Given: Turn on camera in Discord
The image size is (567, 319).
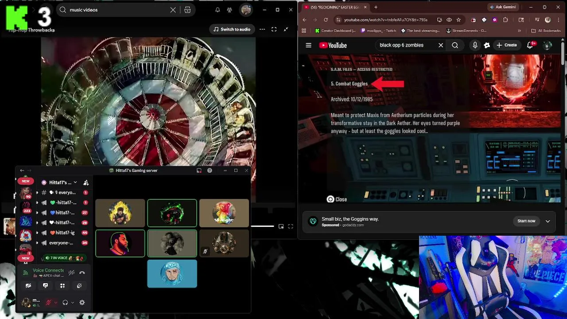Looking at the screenshot, I should (28, 286).
